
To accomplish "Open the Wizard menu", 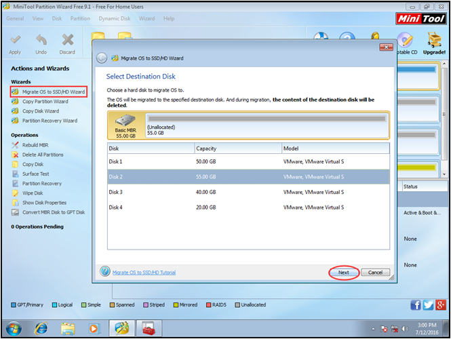I will pos(146,18).
